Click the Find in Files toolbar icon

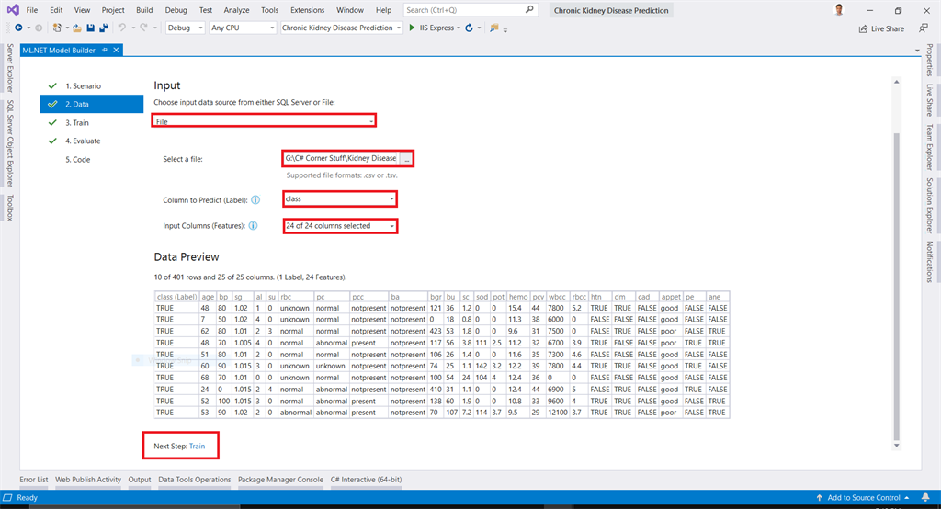[493, 28]
